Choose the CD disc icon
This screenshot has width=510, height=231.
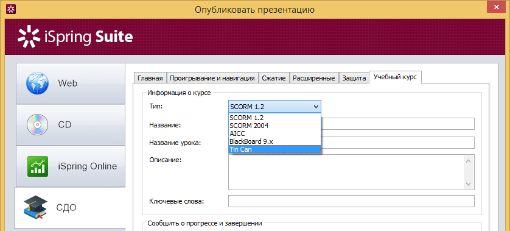[37, 124]
